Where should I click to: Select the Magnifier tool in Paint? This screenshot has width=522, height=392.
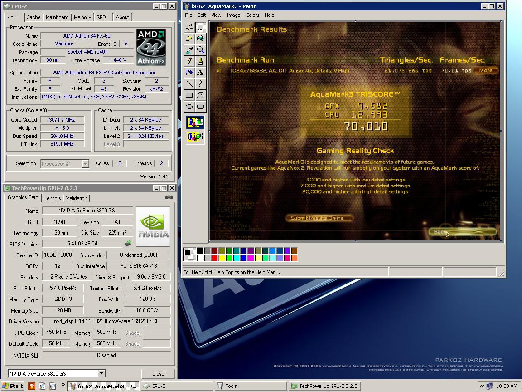click(200, 49)
